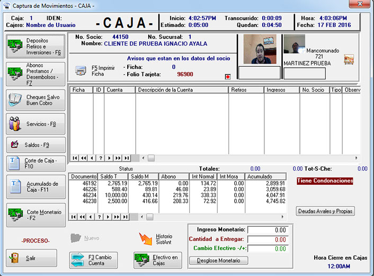Click the F5 Imprimir Ficha printer icon
Screen dimensions: 374x276
coord(80,70)
